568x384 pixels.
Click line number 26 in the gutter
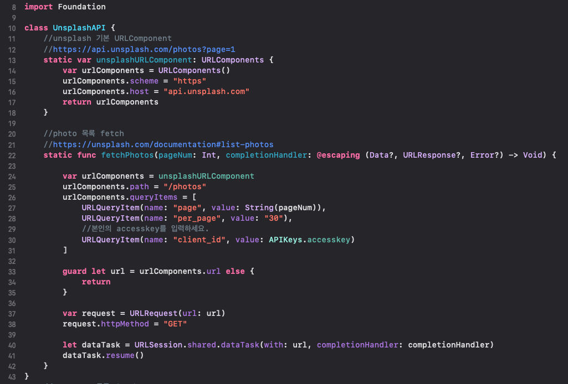pos(12,198)
